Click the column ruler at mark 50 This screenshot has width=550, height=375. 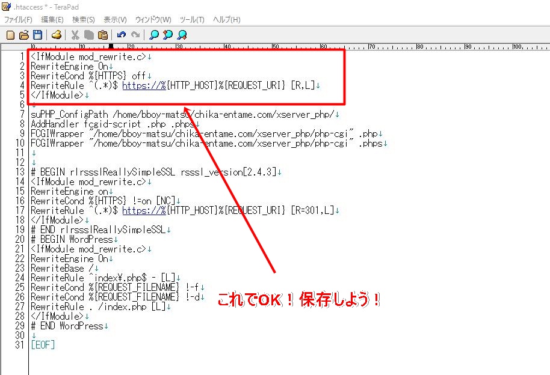coord(276,47)
